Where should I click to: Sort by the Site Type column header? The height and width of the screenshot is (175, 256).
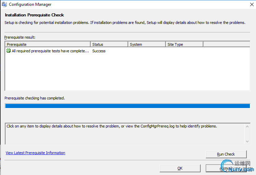click(184, 44)
